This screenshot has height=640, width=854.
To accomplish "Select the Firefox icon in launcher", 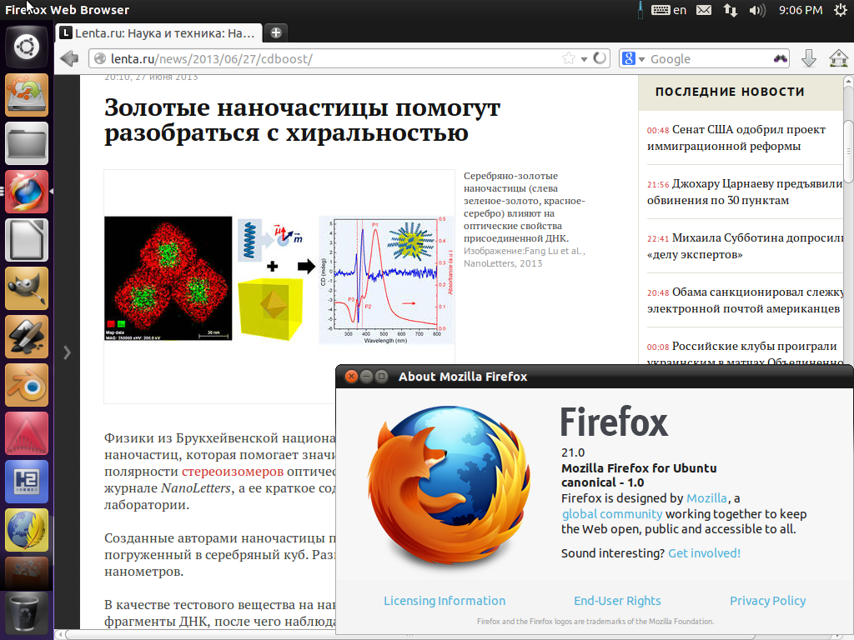I will click(x=27, y=192).
